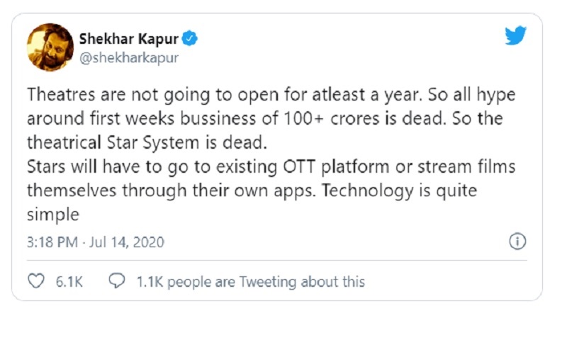Open the tweet info circle icon
Viewport: 567px width, 345px height.
click(517, 242)
